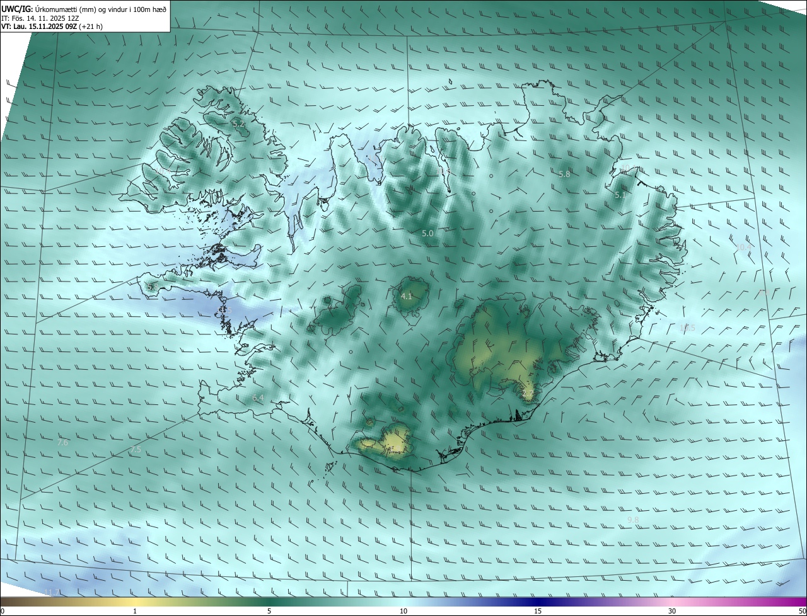The height and width of the screenshot is (616, 807).
Task: Click the 5 tick label on the color scale
Action: point(269,611)
